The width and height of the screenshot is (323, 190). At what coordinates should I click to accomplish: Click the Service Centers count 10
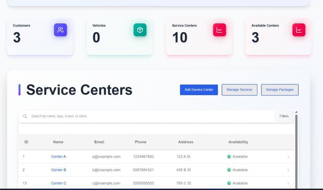pyautogui.click(x=180, y=38)
